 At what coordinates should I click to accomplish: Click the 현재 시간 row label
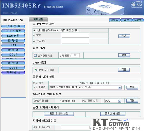click(38, 83)
